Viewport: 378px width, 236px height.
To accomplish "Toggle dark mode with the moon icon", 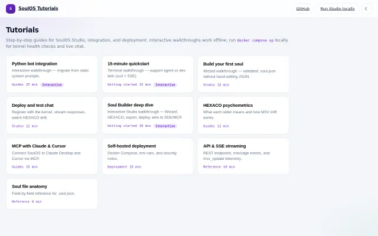I will click(x=367, y=9).
